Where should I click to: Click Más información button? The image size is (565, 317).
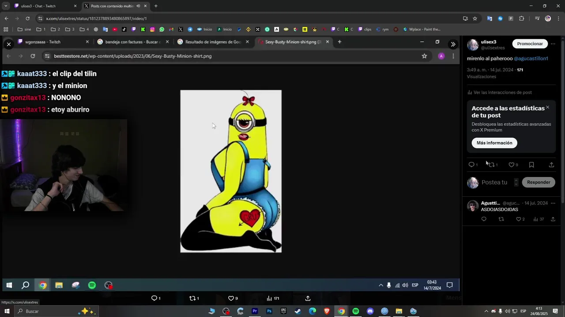[494, 143]
